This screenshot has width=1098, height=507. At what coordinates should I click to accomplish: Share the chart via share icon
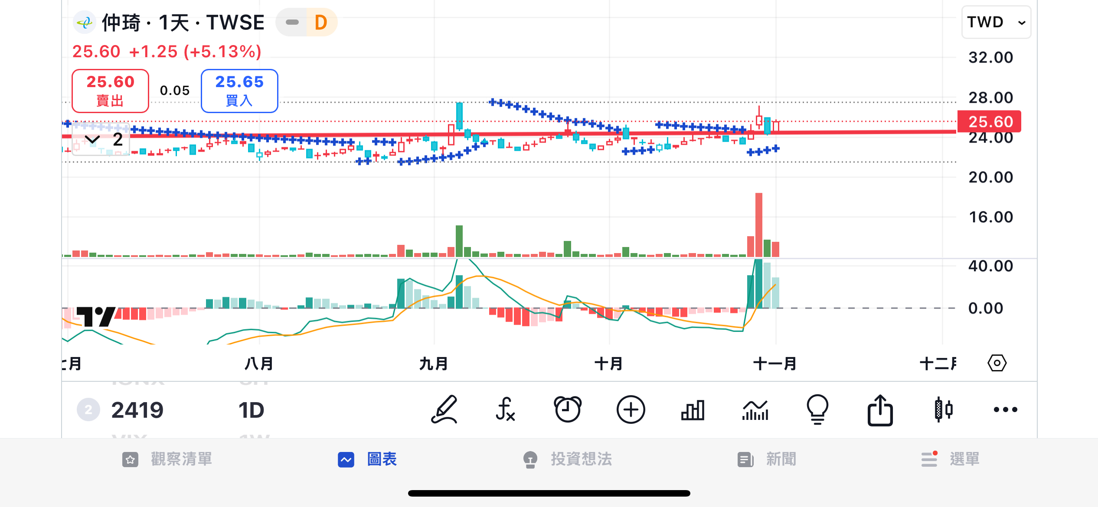[880, 409]
